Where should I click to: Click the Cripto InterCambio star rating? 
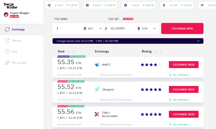pos(151,114)
